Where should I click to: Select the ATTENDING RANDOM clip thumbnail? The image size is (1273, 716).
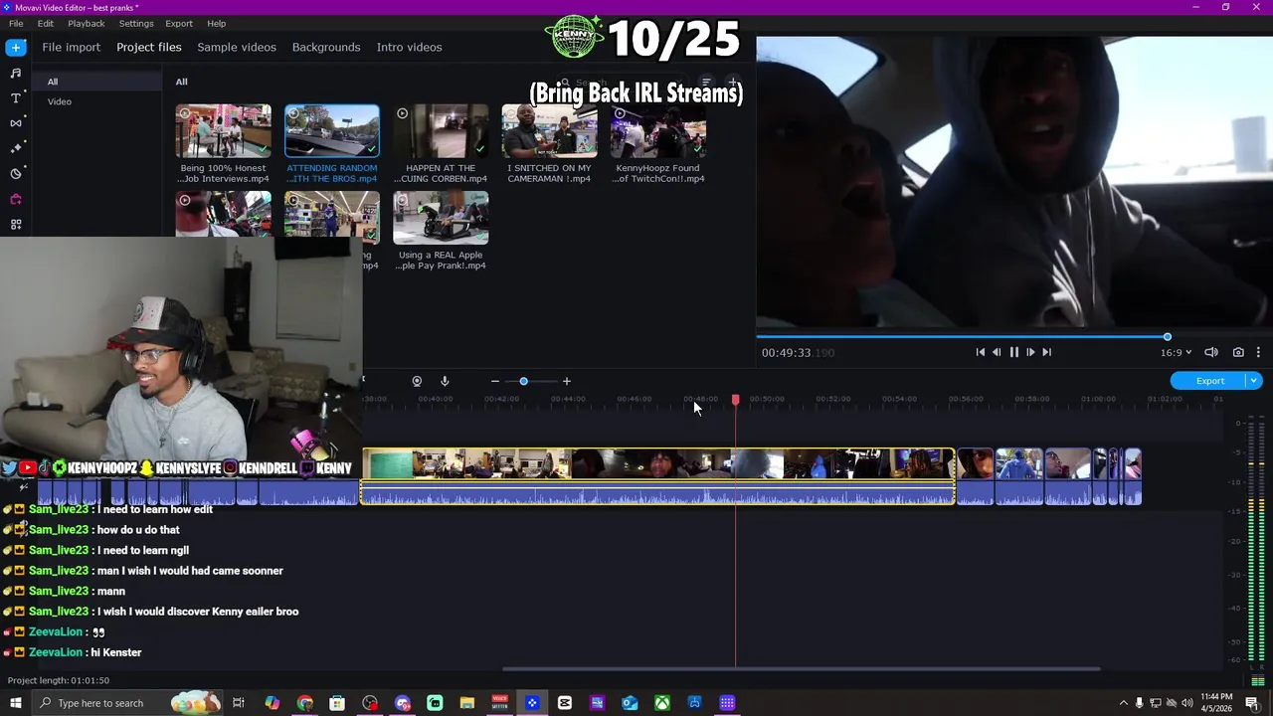332,131
